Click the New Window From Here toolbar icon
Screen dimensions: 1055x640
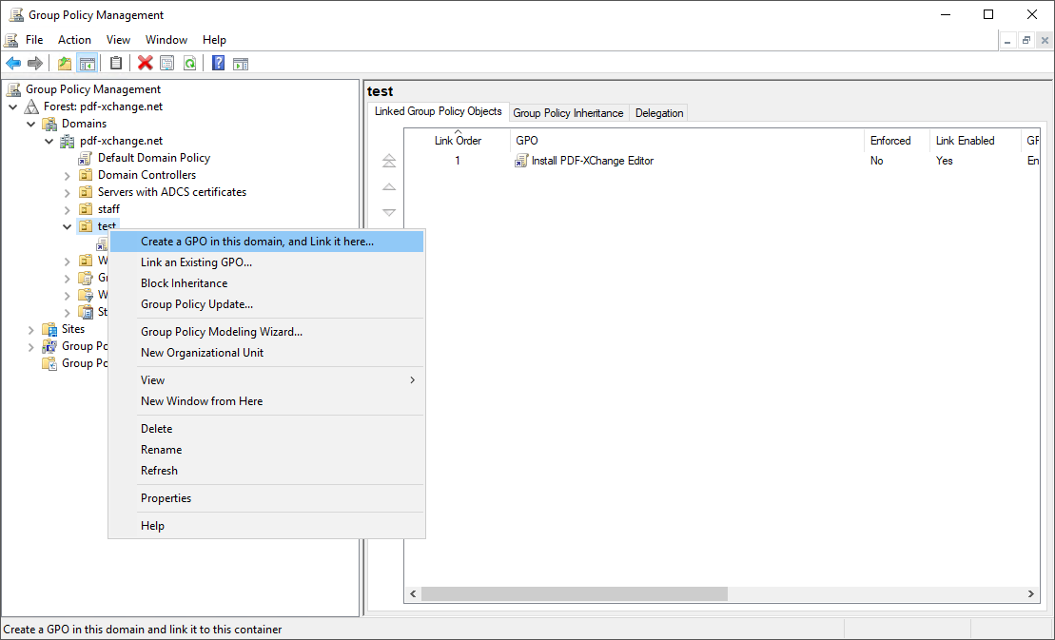click(x=241, y=63)
